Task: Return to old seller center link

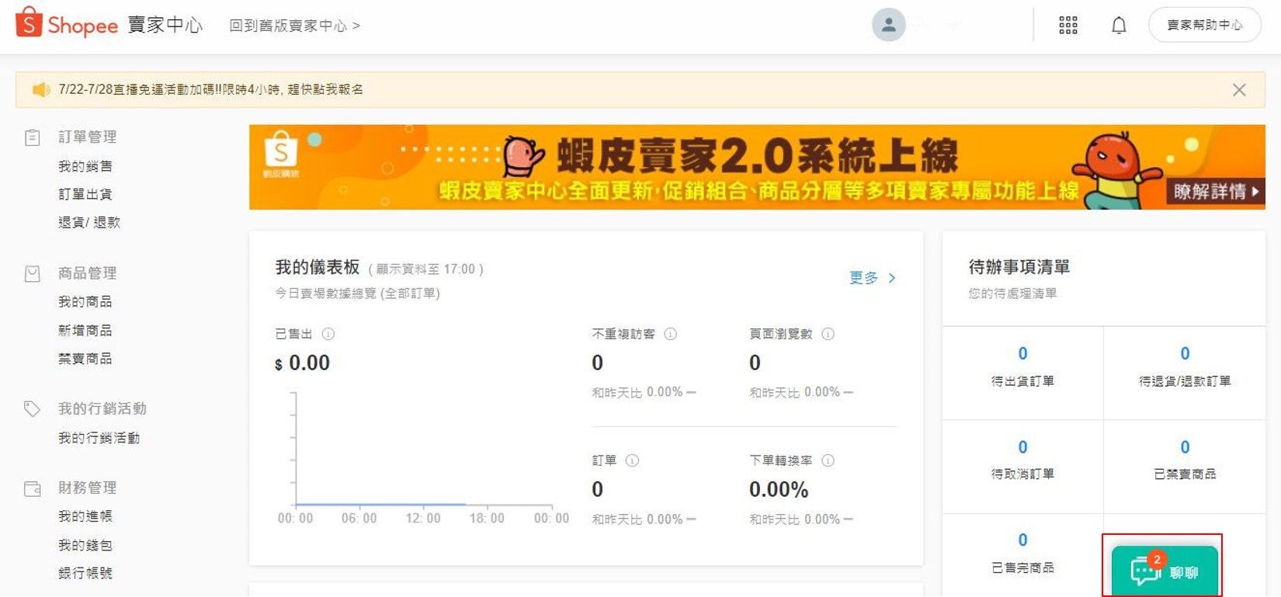Action: tap(294, 26)
